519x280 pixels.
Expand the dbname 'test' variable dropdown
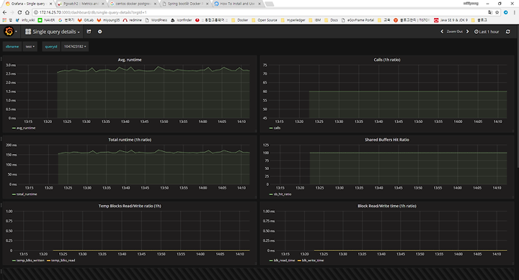click(30, 47)
